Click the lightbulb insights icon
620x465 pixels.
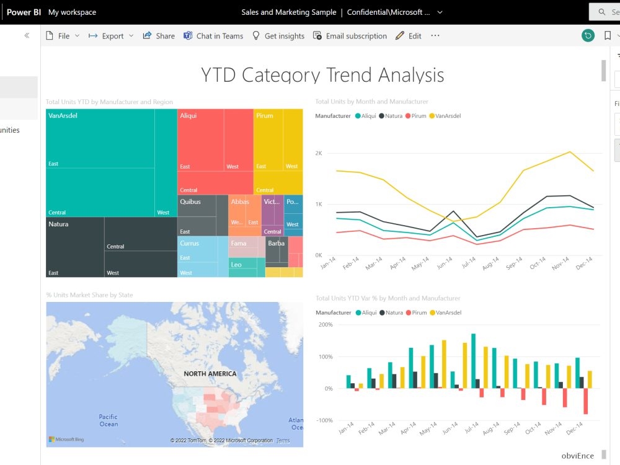point(256,35)
